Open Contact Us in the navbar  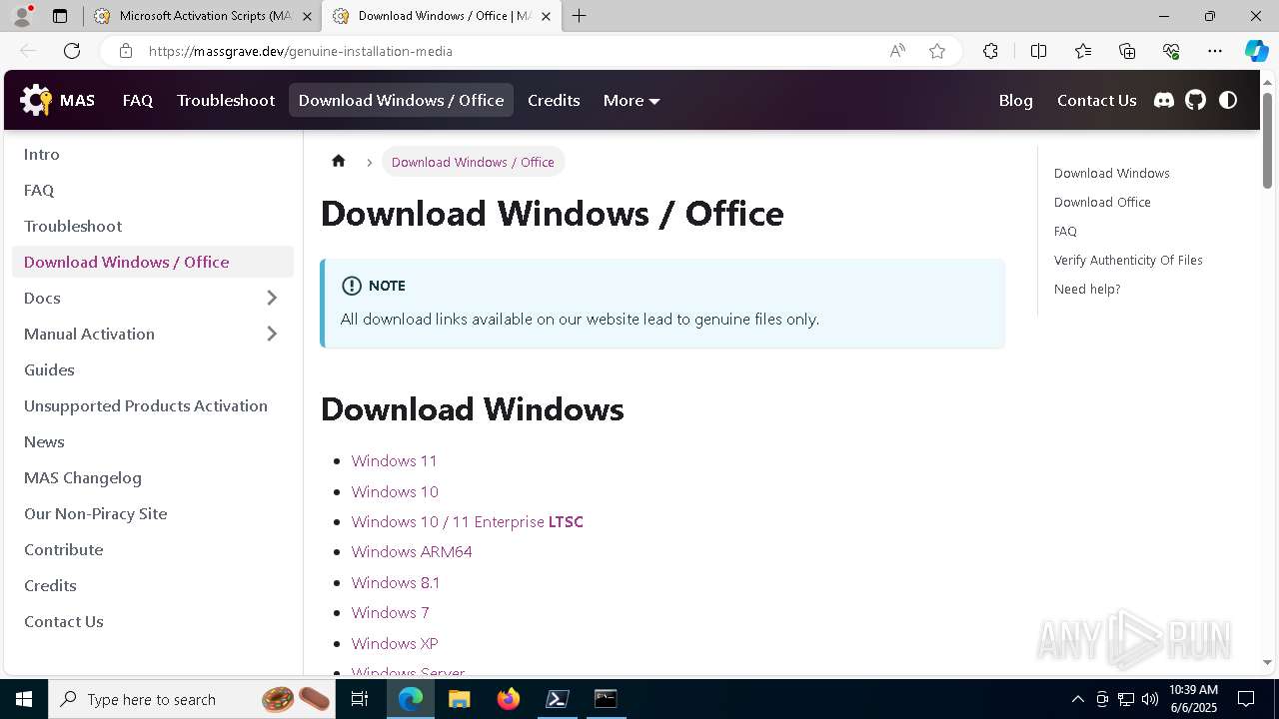click(1096, 100)
